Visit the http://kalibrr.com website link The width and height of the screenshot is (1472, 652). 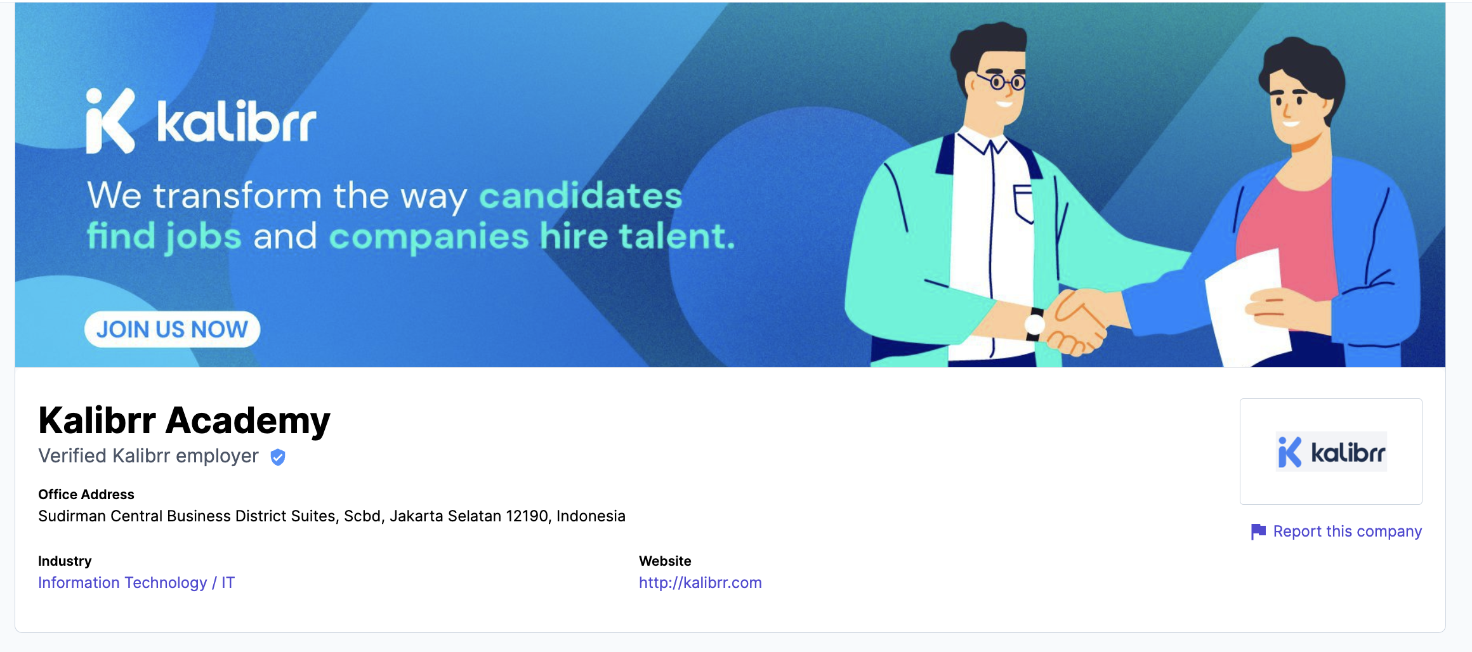(x=700, y=582)
